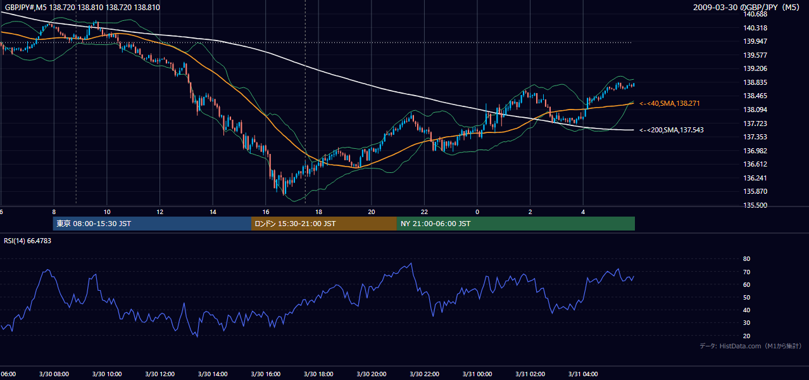Click price axis value 138.094
The height and width of the screenshot is (380, 809).
pos(756,110)
